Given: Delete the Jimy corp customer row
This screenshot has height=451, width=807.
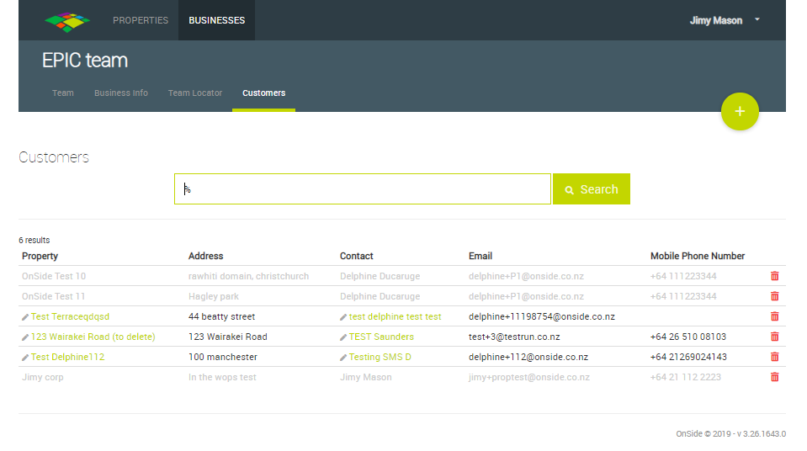Looking at the screenshot, I should pos(774,377).
